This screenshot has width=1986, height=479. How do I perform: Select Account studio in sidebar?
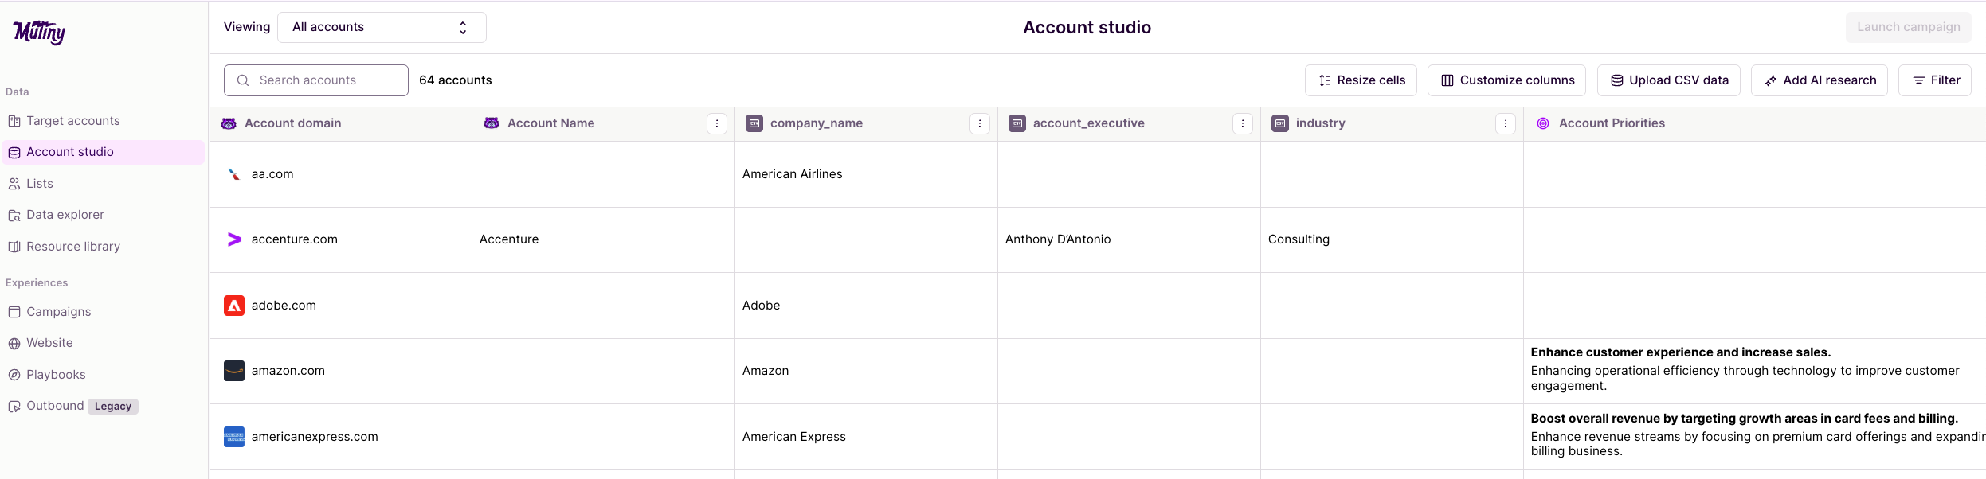tap(104, 152)
